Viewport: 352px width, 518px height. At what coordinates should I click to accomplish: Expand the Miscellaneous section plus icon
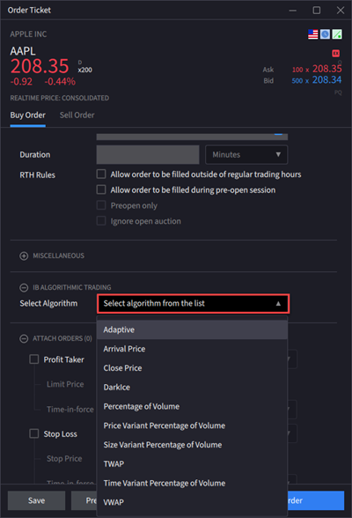point(24,256)
